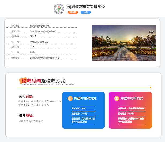The image size is (165, 142).
Task: Select the English name Tongcheng Teachers College
Action: point(43,31)
